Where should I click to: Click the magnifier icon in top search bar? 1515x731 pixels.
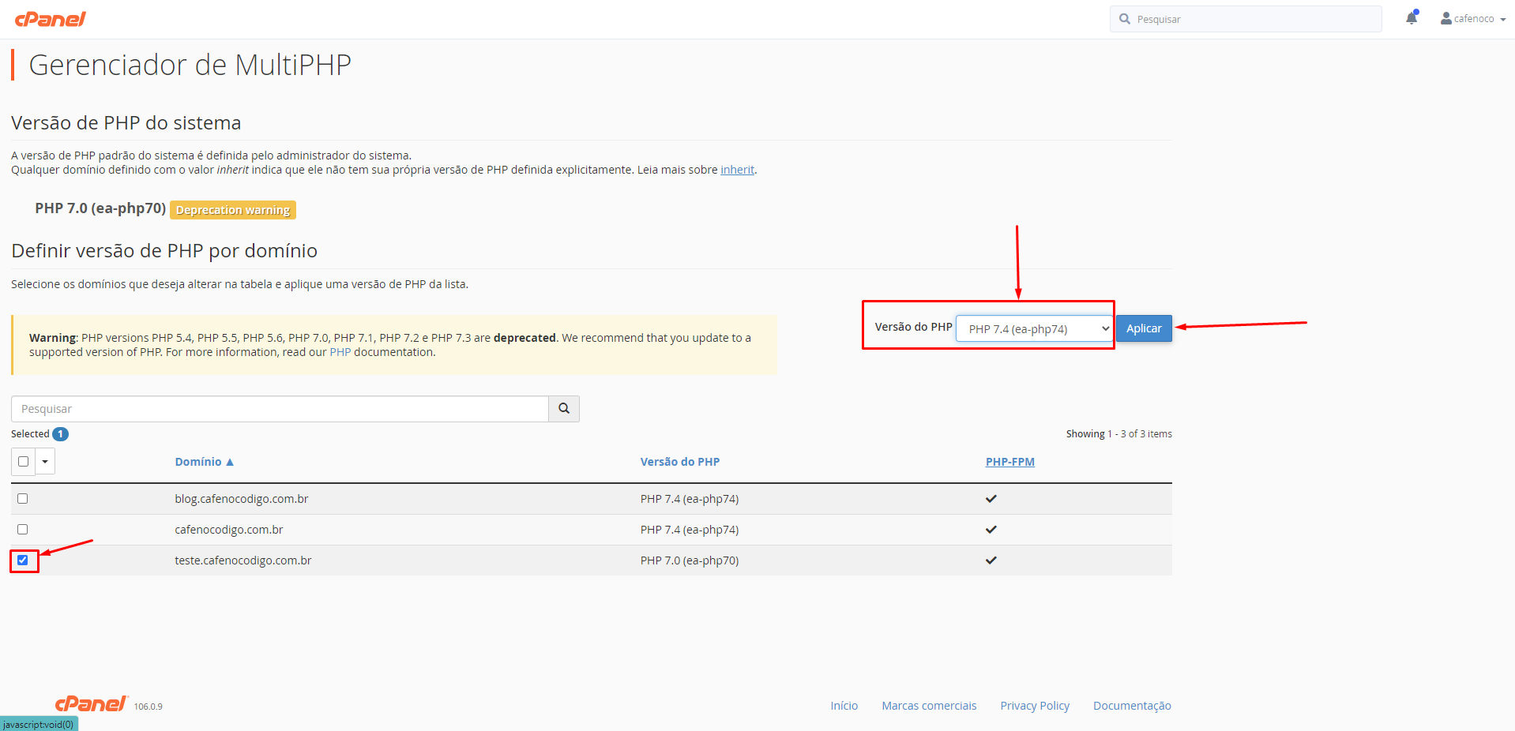[1125, 19]
